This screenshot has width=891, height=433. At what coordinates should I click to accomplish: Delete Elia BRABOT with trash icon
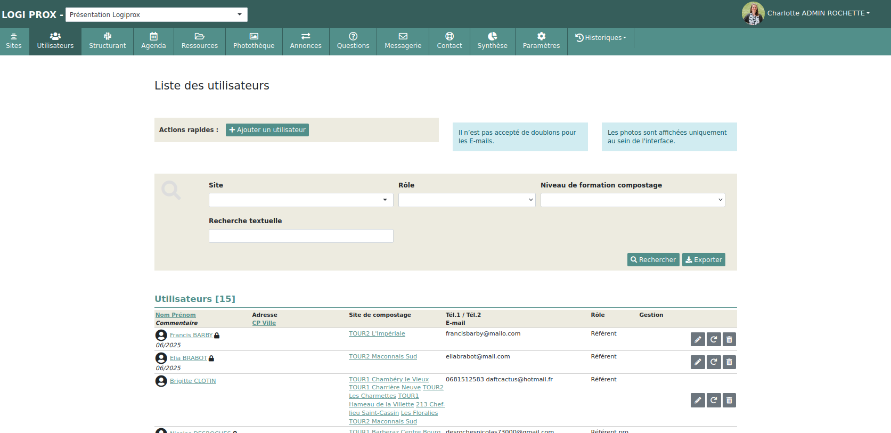(x=729, y=362)
